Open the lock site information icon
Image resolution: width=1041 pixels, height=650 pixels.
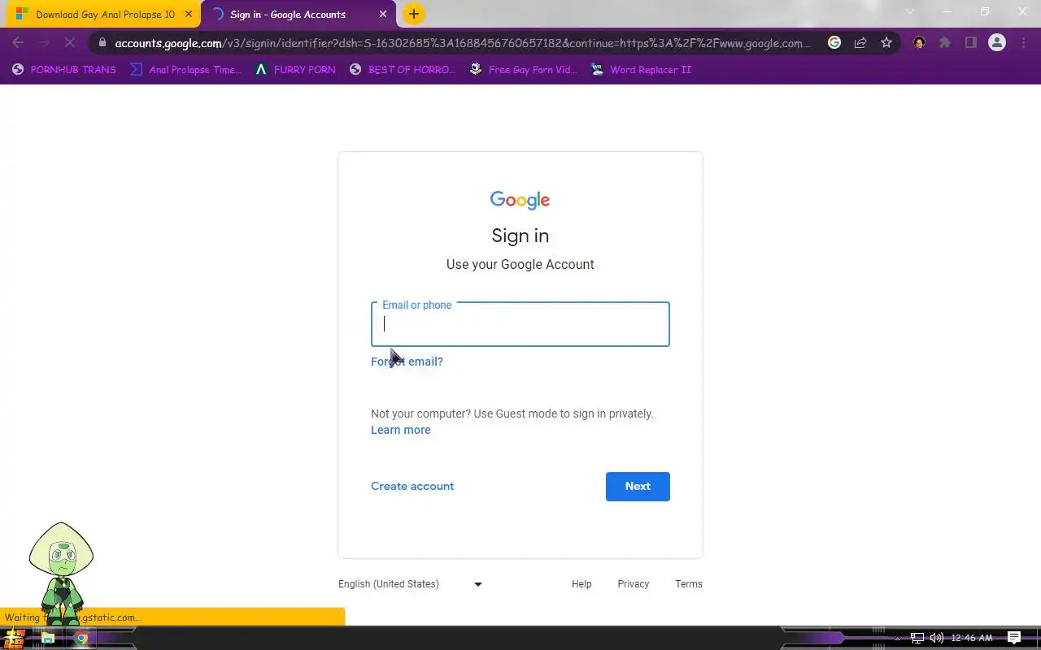pos(102,43)
